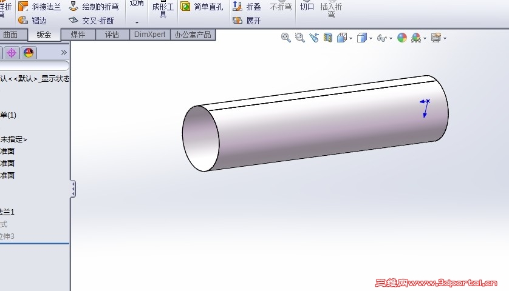This screenshot has height=291, width=509.
Task: Activate the 褶边 hem tool
Action: click(32, 21)
